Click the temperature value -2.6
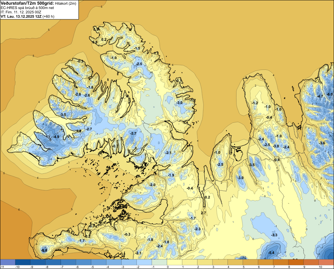Image resolution: width=334 pixels, height=269 pixels. (x=87, y=95)
